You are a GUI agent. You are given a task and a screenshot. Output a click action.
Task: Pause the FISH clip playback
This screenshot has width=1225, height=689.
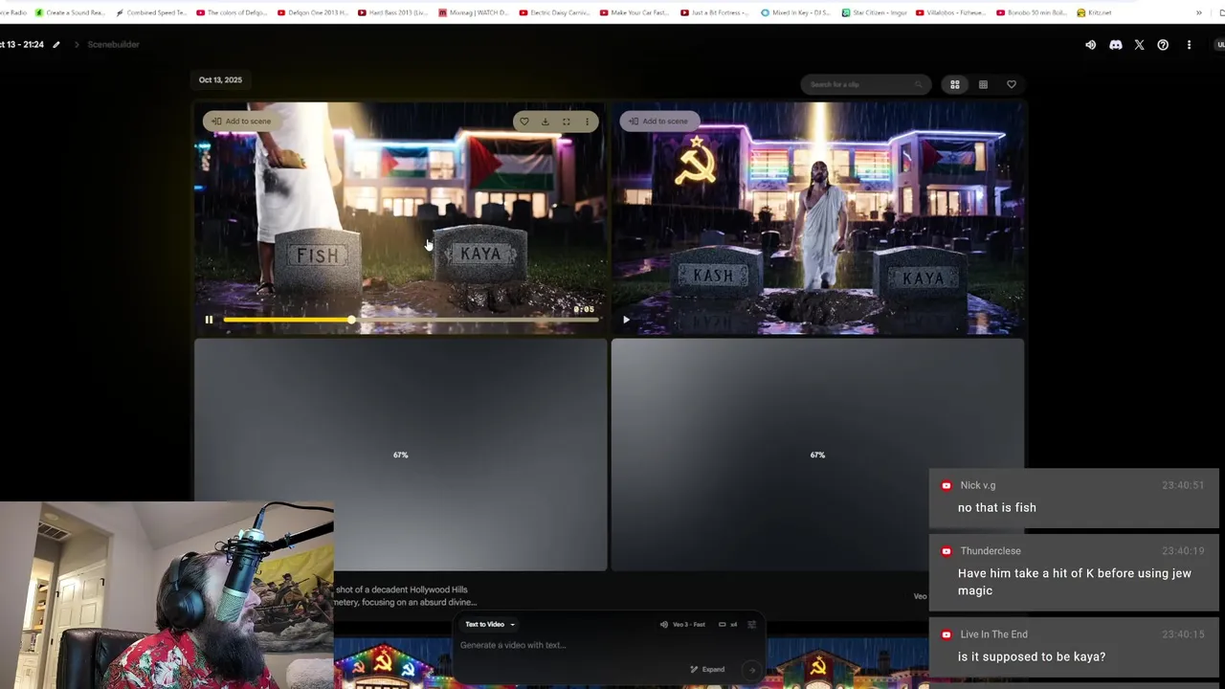coord(209,320)
